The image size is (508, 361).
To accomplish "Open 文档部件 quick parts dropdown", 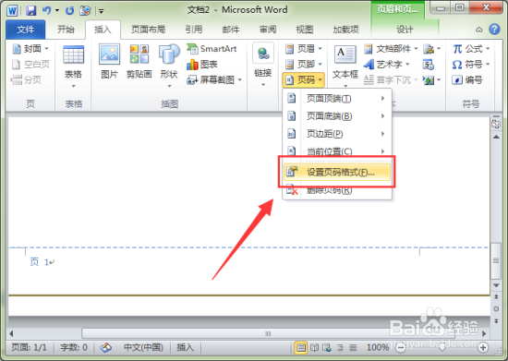I will [391, 49].
